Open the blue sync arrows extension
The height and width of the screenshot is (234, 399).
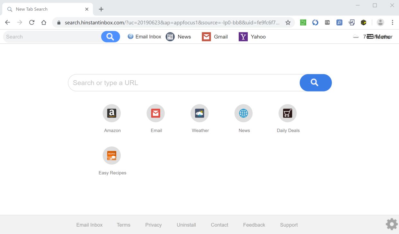point(315,22)
